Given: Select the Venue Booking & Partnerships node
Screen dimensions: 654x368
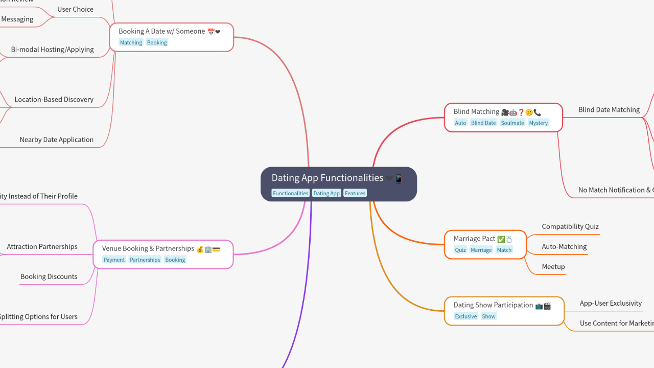Looking at the screenshot, I should click(x=163, y=254).
